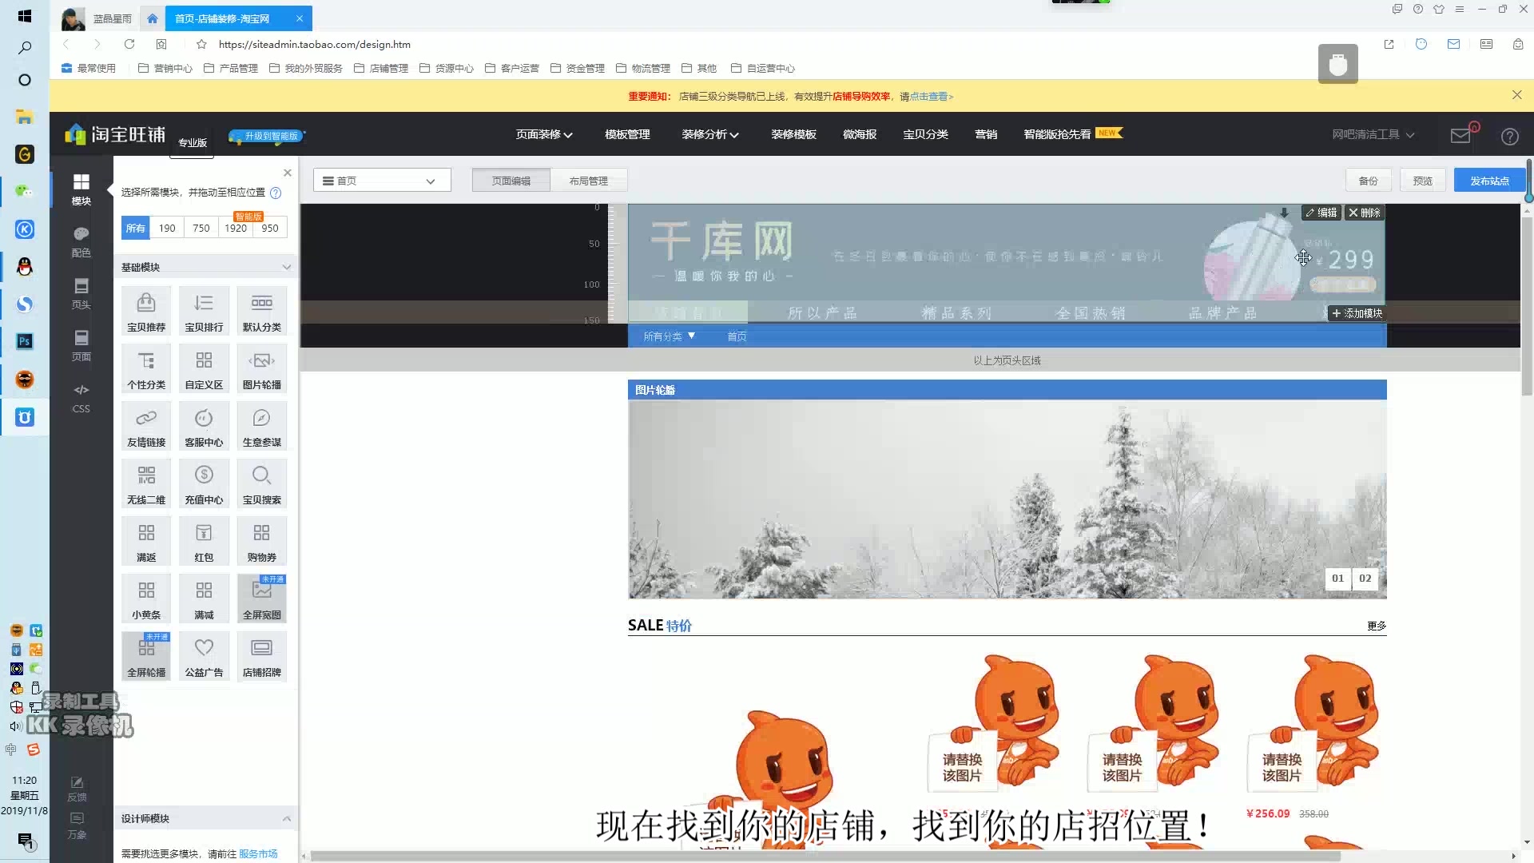Image resolution: width=1534 pixels, height=863 pixels.
Task: Select the 满返 module icon
Action: coord(146,540)
